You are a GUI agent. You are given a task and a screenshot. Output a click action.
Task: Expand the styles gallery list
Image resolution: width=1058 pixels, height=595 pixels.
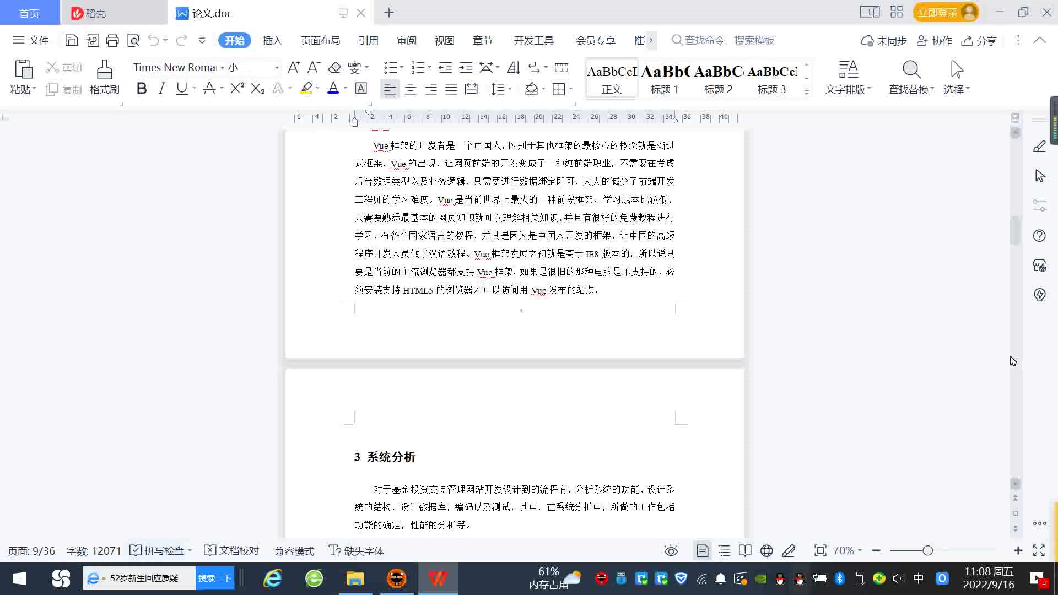[806, 92]
